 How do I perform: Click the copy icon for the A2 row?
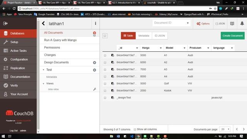click(x=112, y=62)
